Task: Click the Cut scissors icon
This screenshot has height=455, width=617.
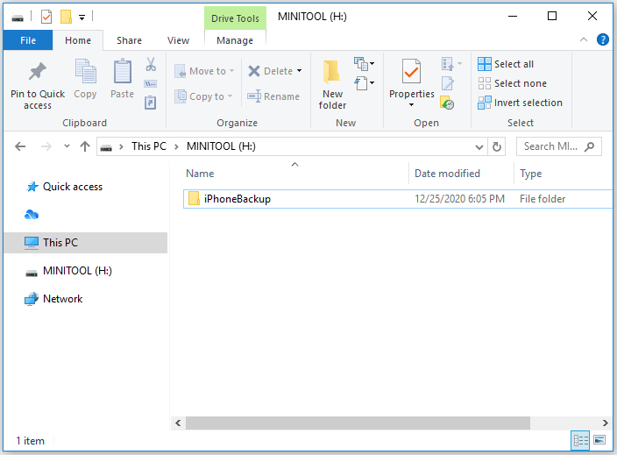Action: coord(151,64)
